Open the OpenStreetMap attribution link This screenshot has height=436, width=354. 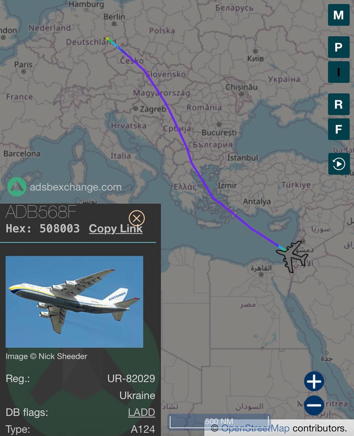click(255, 428)
